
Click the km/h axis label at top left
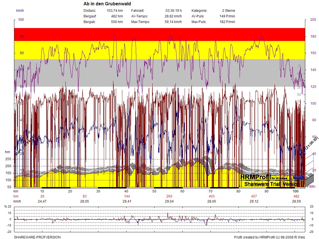(x=20, y=11)
